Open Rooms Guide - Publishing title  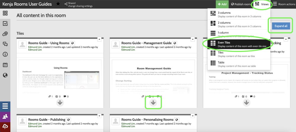point(47,120)
